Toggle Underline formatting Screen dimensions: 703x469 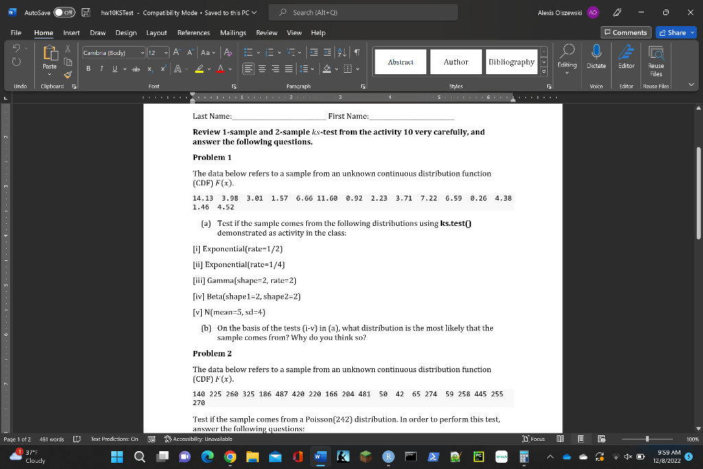(x=115, y=69)
